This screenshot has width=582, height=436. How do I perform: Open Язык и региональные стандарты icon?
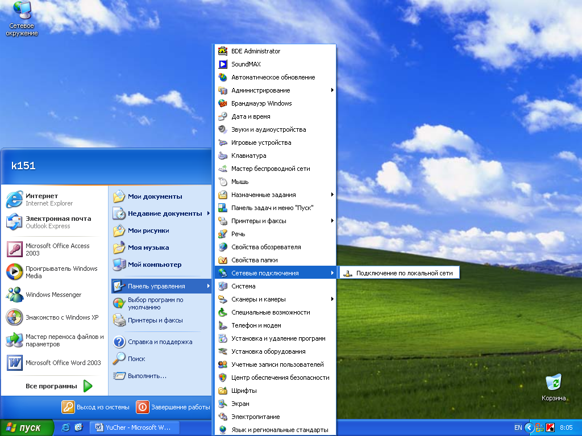tap(223, 430)
